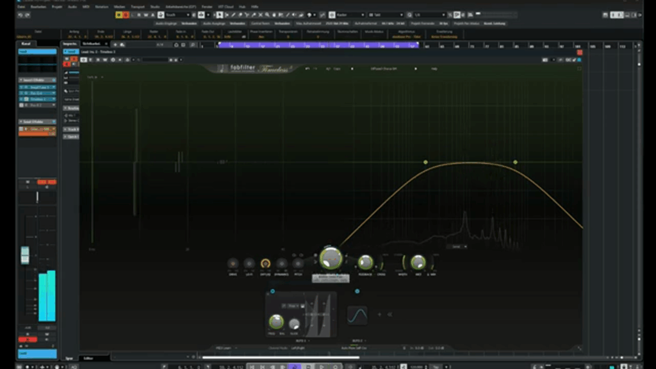Click the Lo-Fi knob
The height and width of the screenshot is (369, 656).
point(249,263)
